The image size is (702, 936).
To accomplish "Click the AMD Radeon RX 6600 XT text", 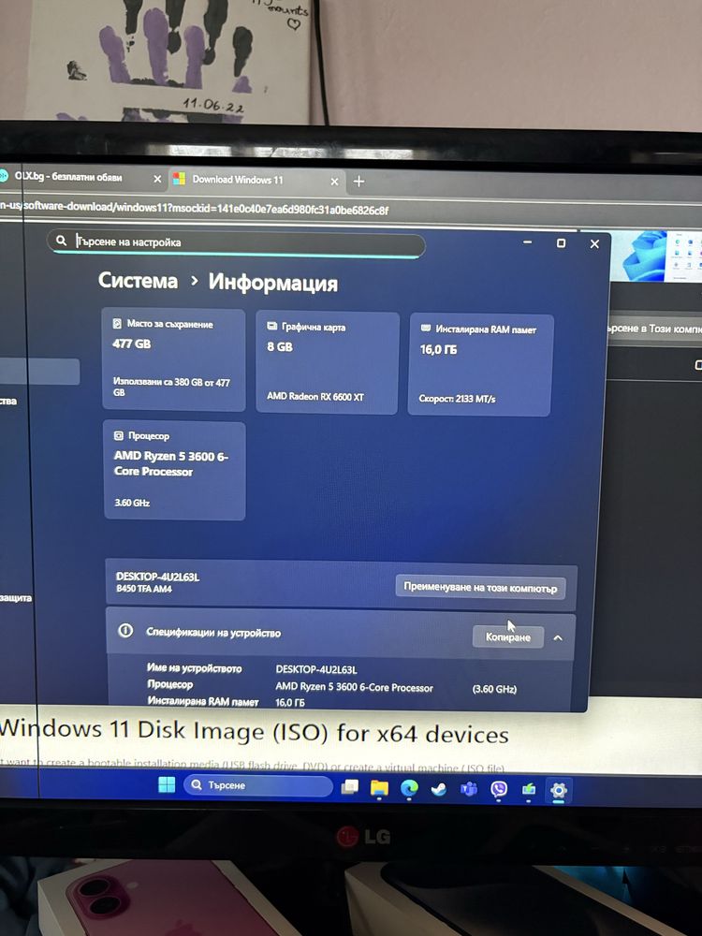I will coord(315,396).
